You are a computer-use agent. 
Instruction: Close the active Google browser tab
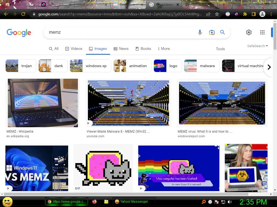coord(178,5)
